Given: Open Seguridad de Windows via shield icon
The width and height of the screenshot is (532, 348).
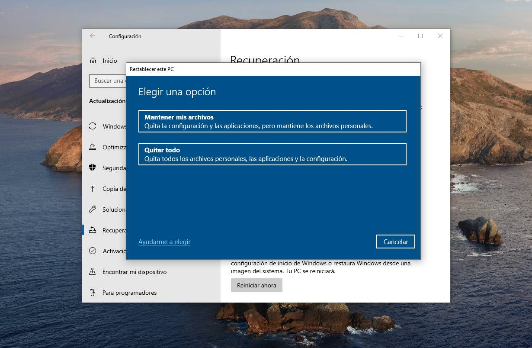Looking at the screenshot, I should (x=93, y=168).
